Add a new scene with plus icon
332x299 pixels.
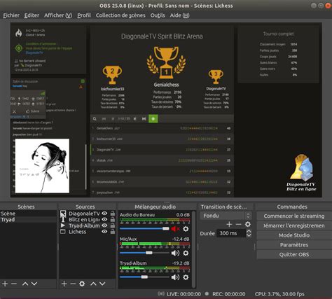[5, 284]
